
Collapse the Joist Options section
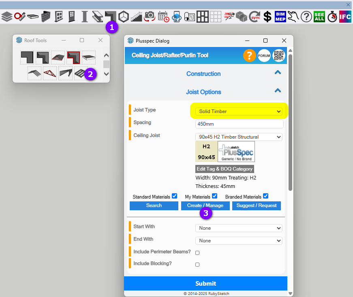coord(278,92)
